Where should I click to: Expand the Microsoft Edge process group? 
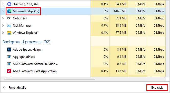pyautogui.click(x=3, y=11)
